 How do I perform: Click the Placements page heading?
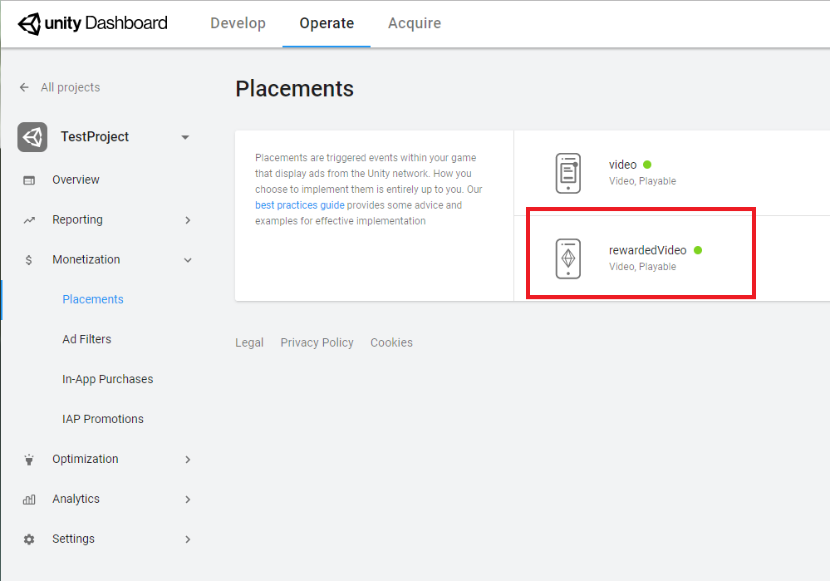point(294,88)
